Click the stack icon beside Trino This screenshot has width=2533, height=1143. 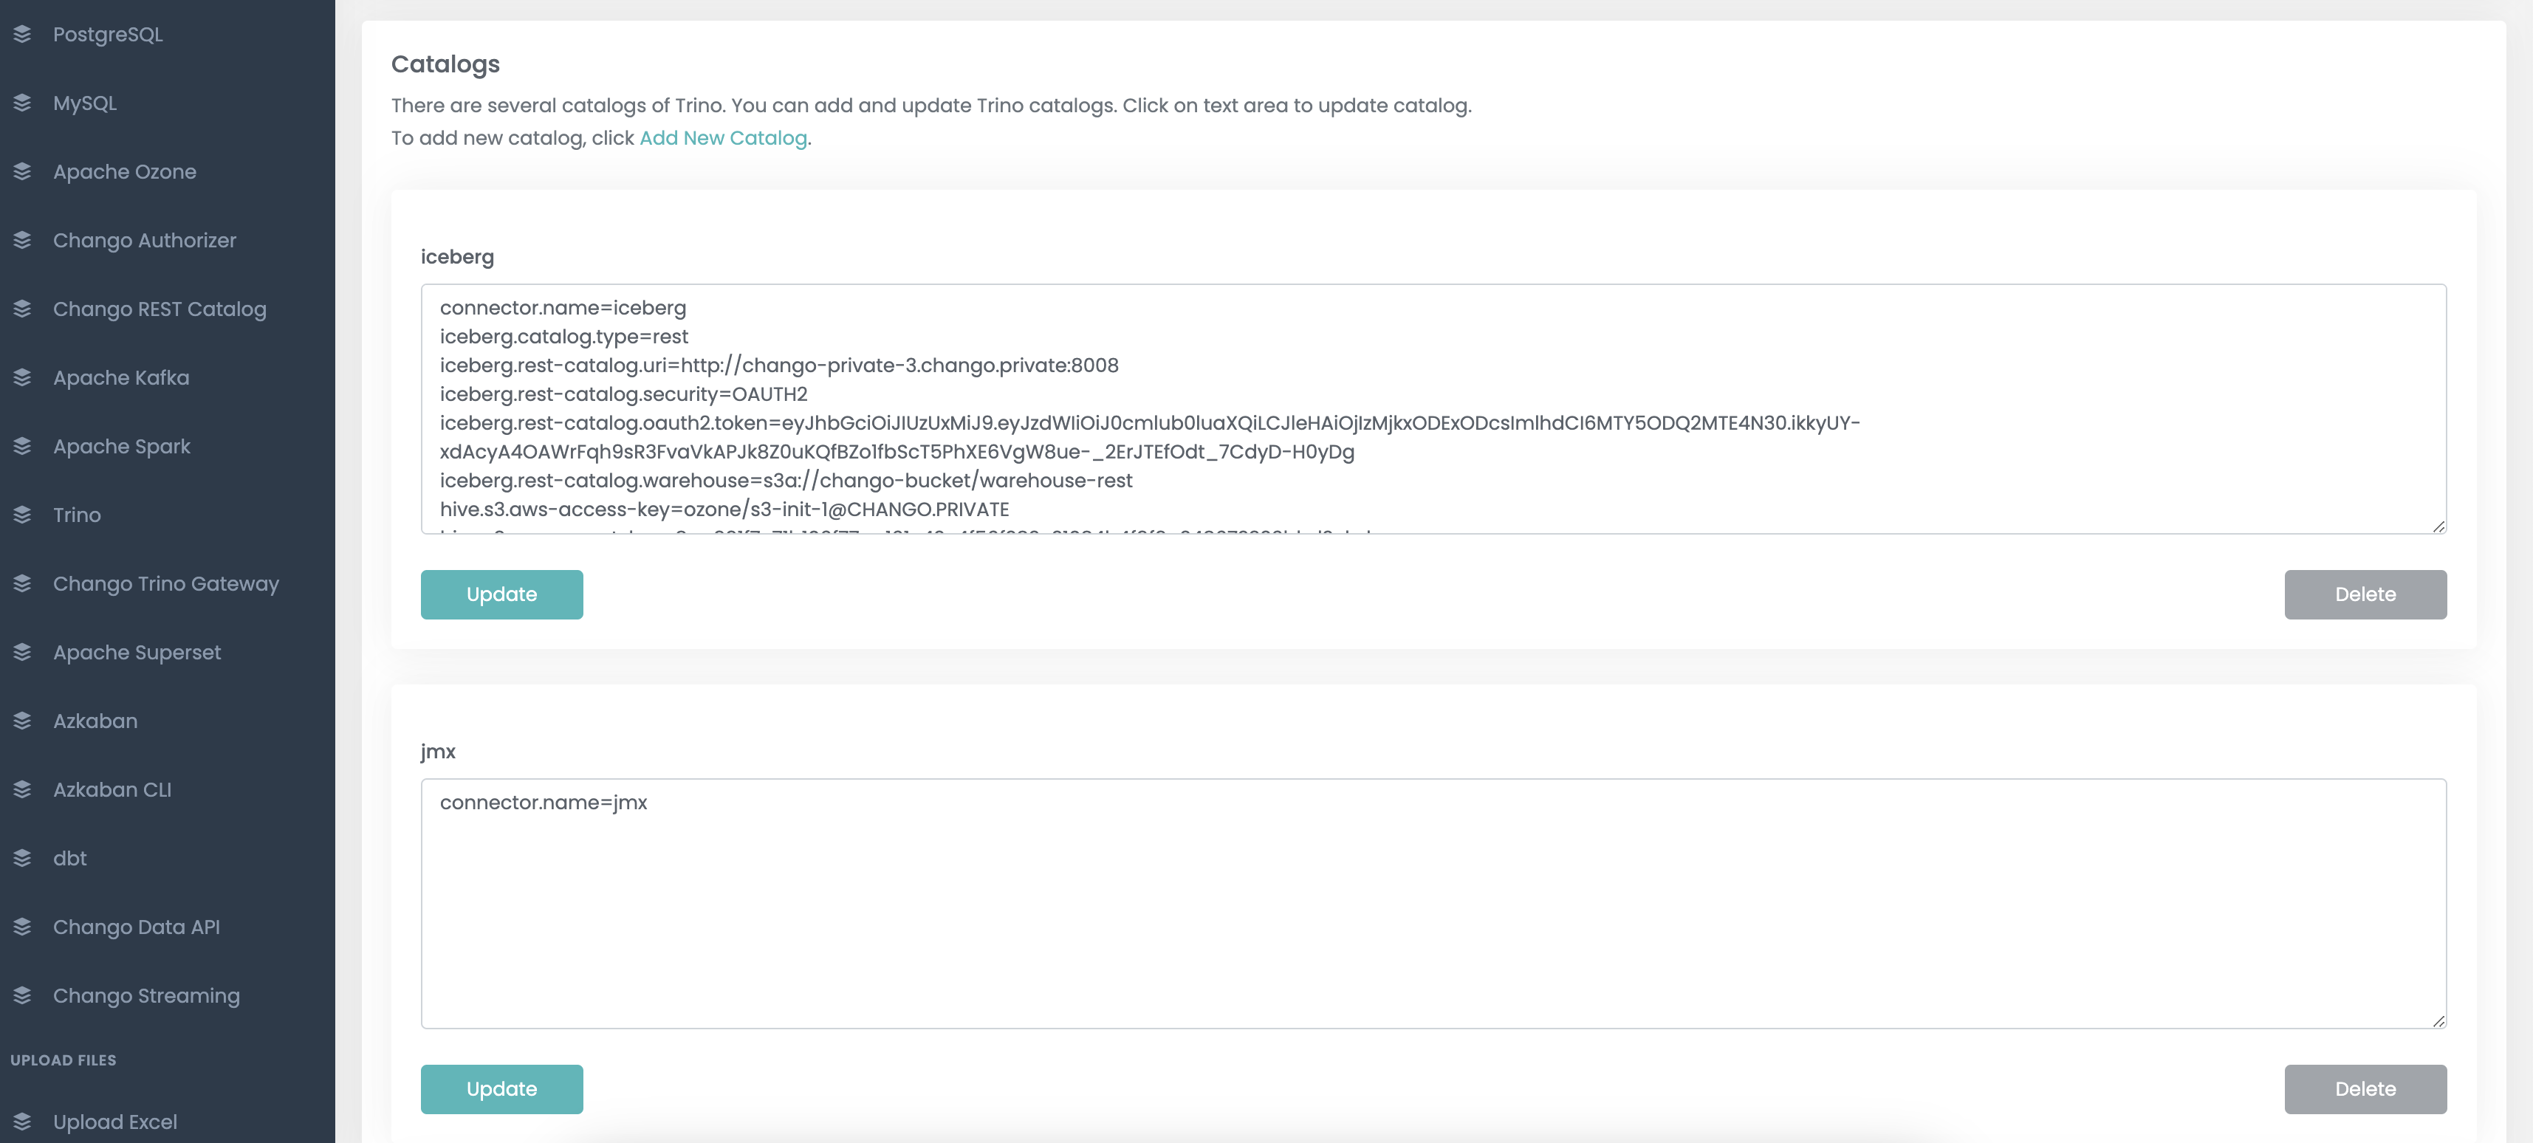coord(23,515)
